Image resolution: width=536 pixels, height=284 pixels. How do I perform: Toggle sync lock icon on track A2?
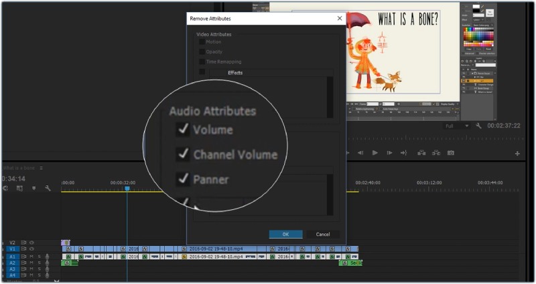[x=23, y=263]
